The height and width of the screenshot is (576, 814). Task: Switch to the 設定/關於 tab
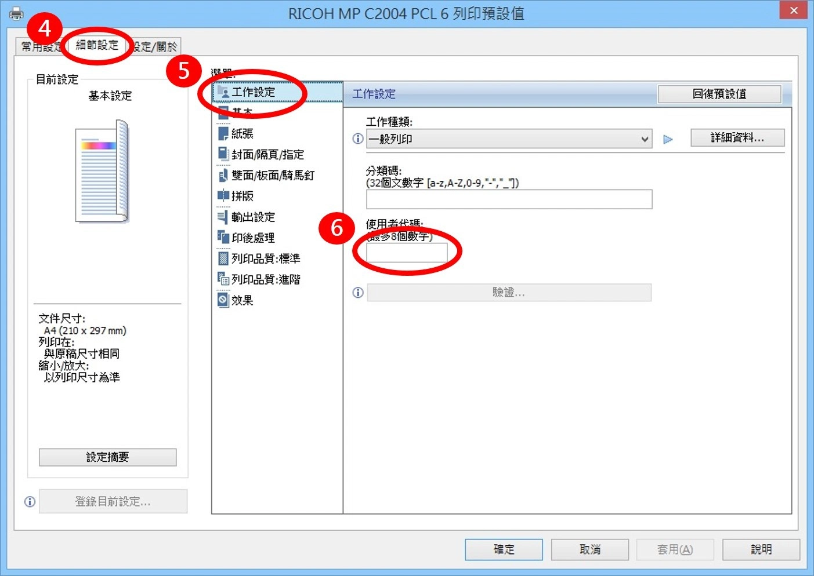point(155,46)
